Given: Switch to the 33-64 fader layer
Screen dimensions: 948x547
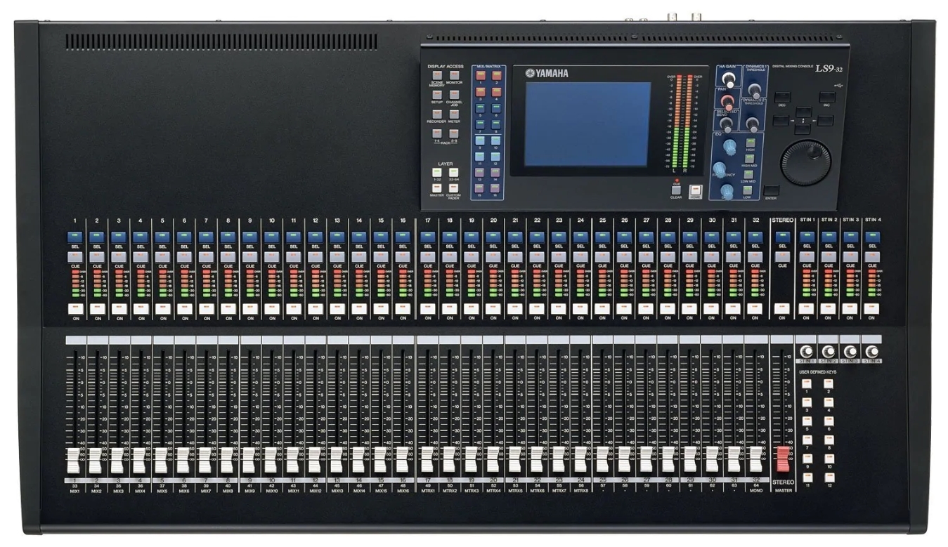Looking at the screenshot, I should (x=454, y=172).
